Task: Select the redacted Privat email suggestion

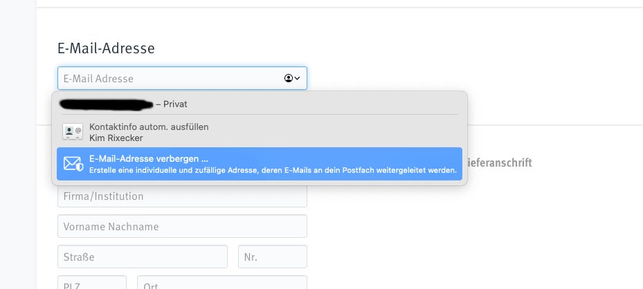Action: point(259,104)
